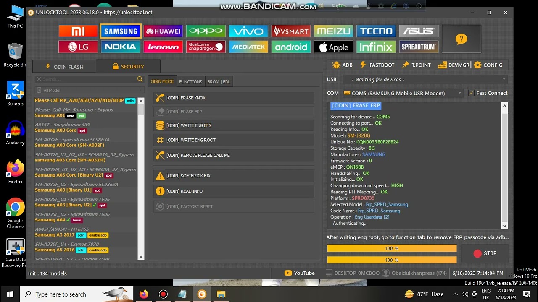Switch to the ODIN FLASH tab

pos(64,67)
